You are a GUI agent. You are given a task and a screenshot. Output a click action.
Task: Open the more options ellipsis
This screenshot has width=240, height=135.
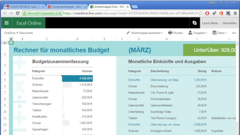234,33
